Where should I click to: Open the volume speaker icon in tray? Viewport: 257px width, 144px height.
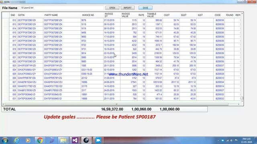point(232,140)
